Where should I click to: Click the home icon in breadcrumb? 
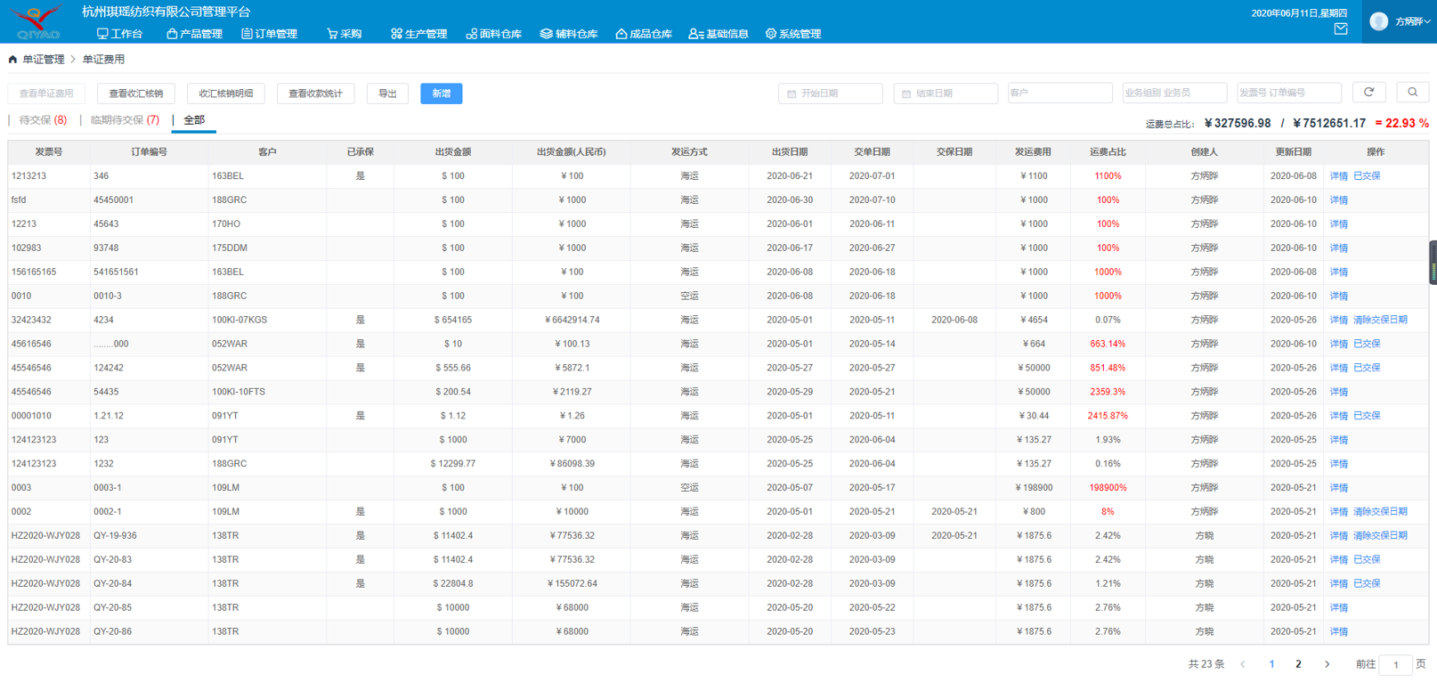(12, 60)
